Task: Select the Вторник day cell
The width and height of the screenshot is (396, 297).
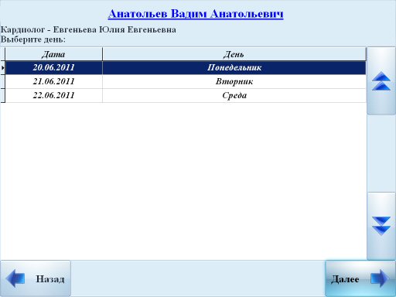Action: tap(234, 82)
